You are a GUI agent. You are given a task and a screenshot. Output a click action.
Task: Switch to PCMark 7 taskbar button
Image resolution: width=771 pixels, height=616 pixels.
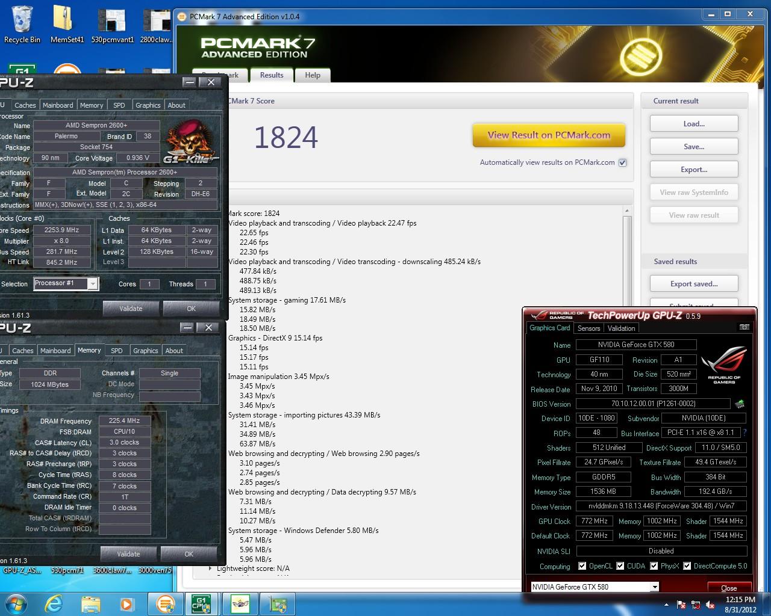click(x=165, y=603)
